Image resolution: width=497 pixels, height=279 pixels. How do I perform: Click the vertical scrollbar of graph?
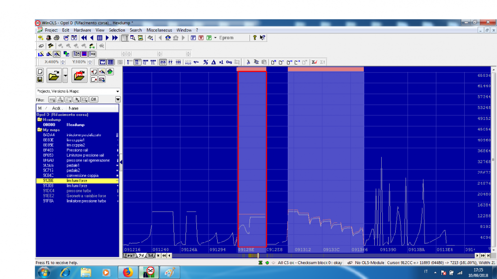494,160
